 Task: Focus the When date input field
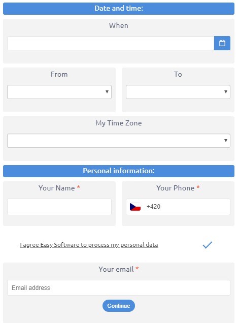pyautogui.click(x=111, y=43)
